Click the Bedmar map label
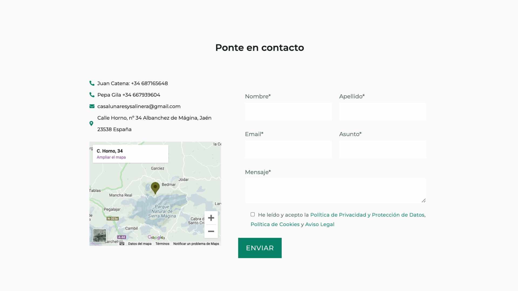This screenshot has width=518, height=291. 169,185
